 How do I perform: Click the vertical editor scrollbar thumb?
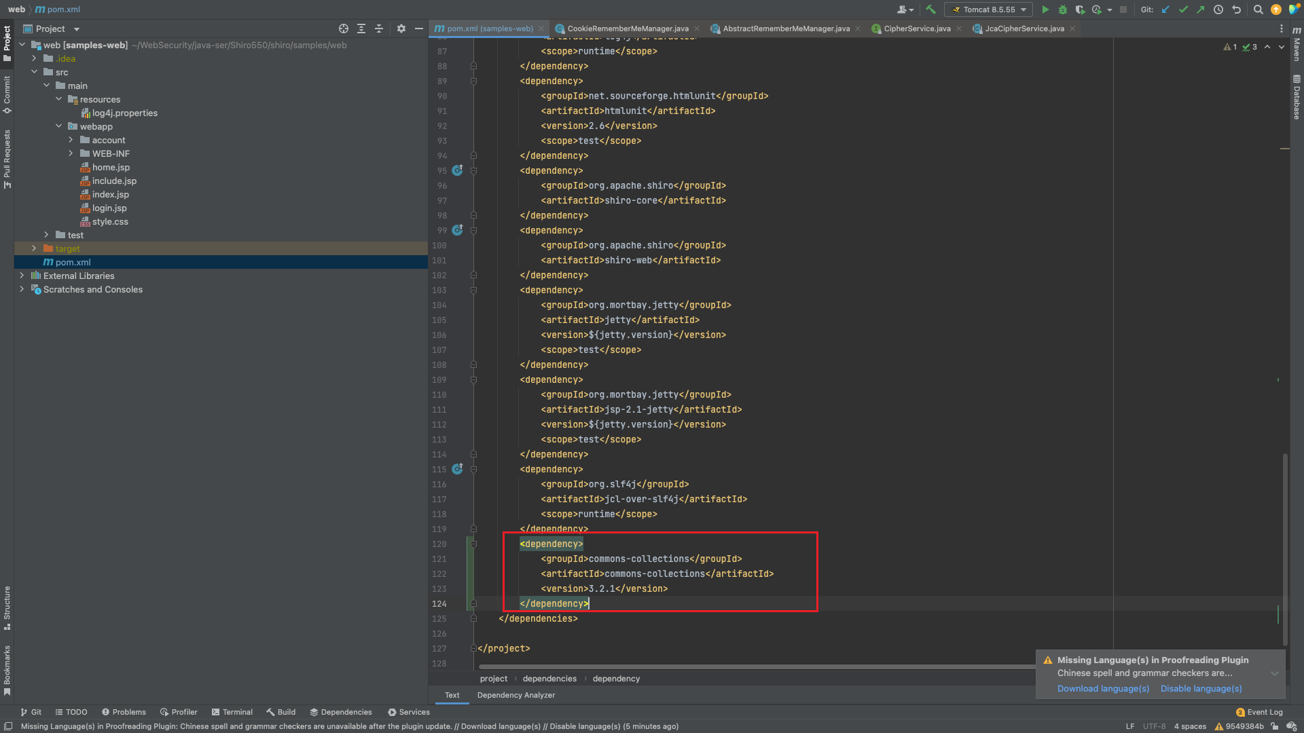tap(1285, 548)
